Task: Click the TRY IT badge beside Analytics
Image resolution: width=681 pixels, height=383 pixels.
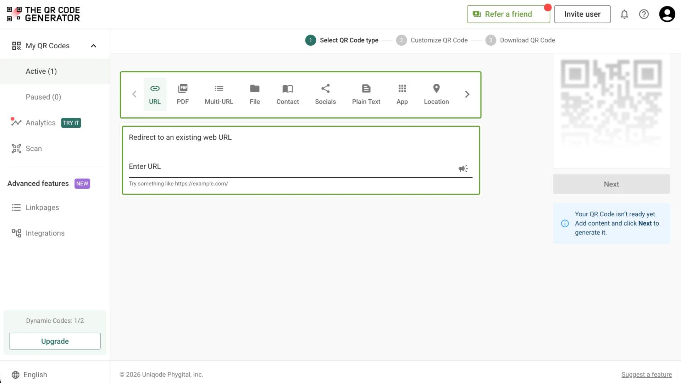Action: (71, 123)
